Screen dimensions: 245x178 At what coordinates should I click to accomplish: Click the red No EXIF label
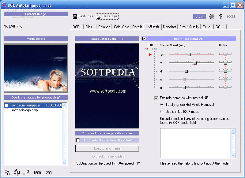tap(146, 49)
